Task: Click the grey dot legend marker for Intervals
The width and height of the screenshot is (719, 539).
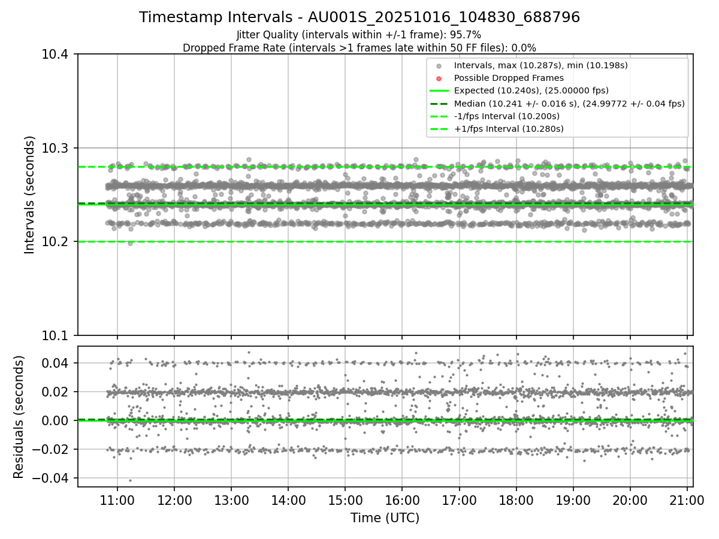Action: point(439,66)
